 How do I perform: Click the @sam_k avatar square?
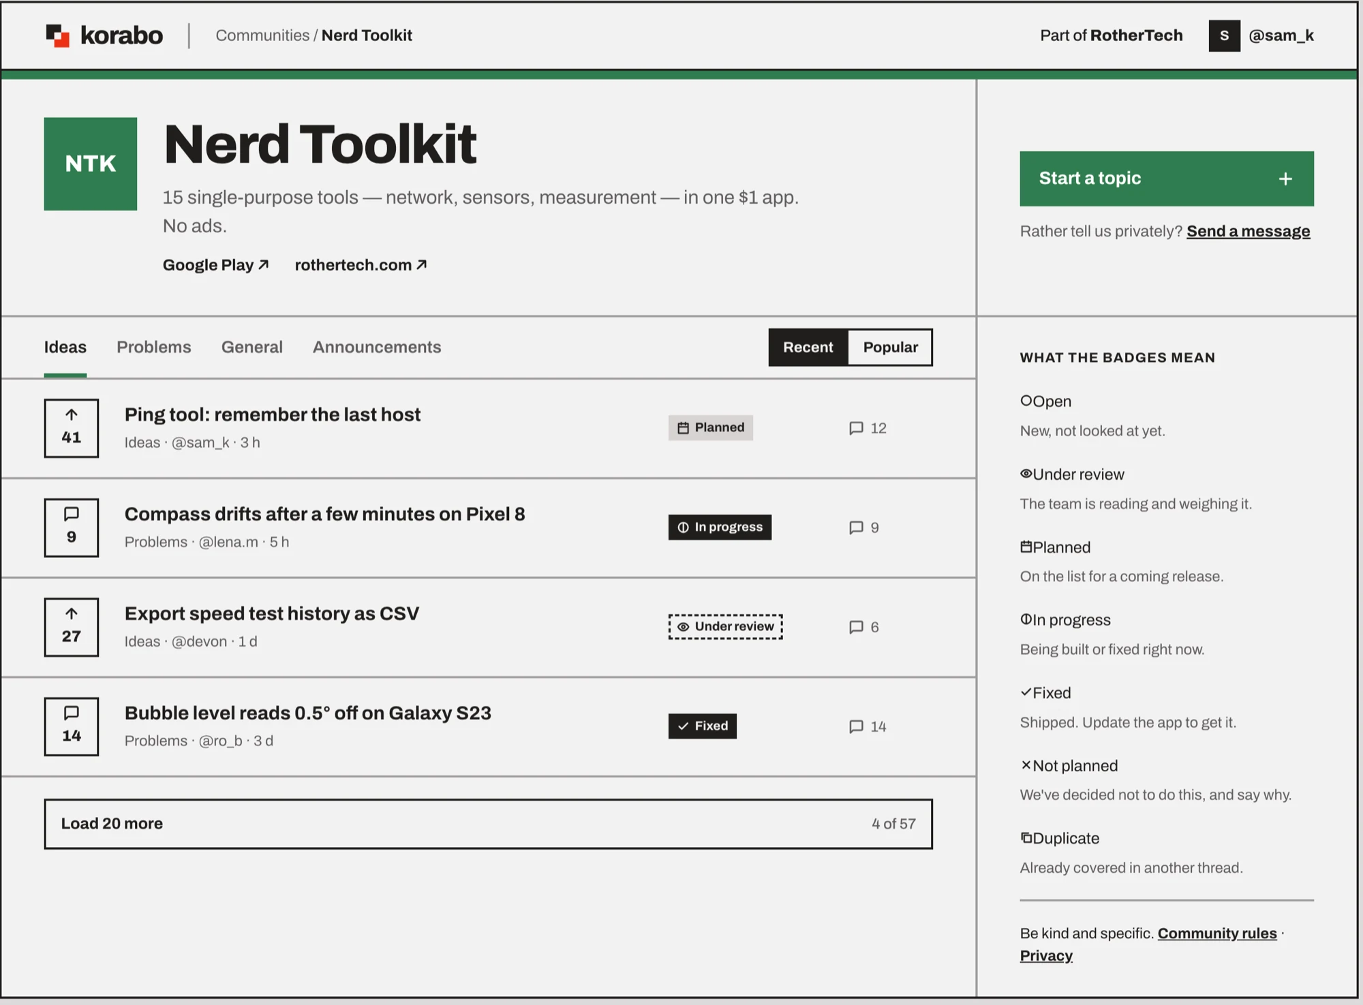click(1224, 35)
